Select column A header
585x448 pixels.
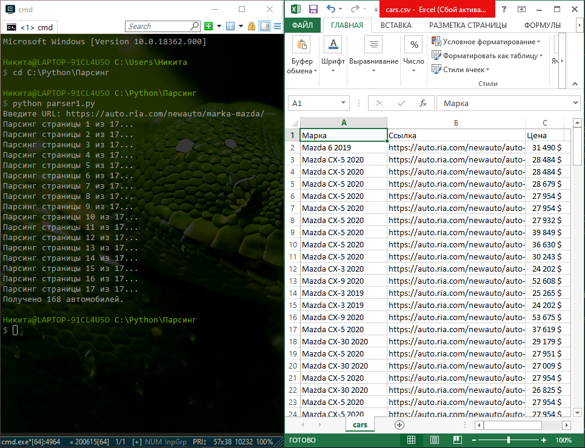tap(344, 122)
